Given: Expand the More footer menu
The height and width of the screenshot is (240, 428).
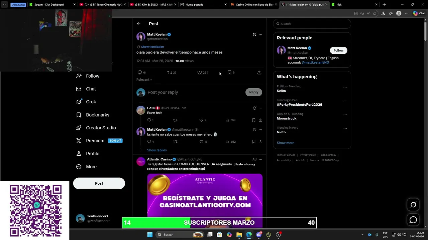Looking at the screenshot, I should pos(314,160).
